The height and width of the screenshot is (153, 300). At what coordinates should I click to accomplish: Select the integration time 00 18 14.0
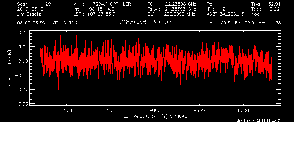(x=101, y=9)
